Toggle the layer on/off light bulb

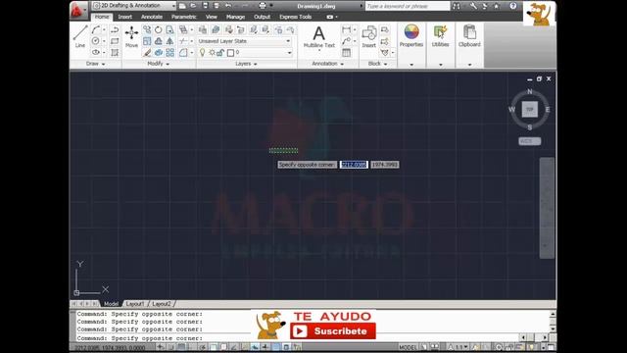pos(203,52)
